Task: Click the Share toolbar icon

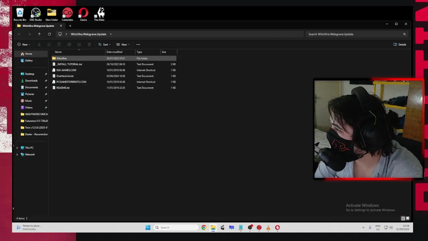Action: click(x=79, y=45)
